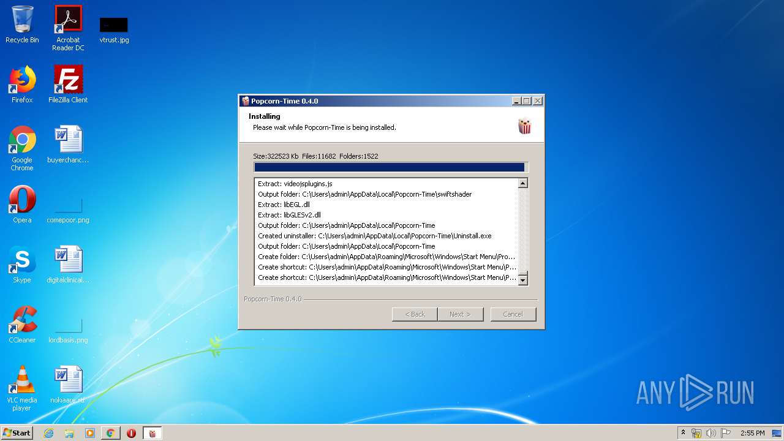
Task: Select the CCleaner desktop shortcut
Action: tap(22, 325)
